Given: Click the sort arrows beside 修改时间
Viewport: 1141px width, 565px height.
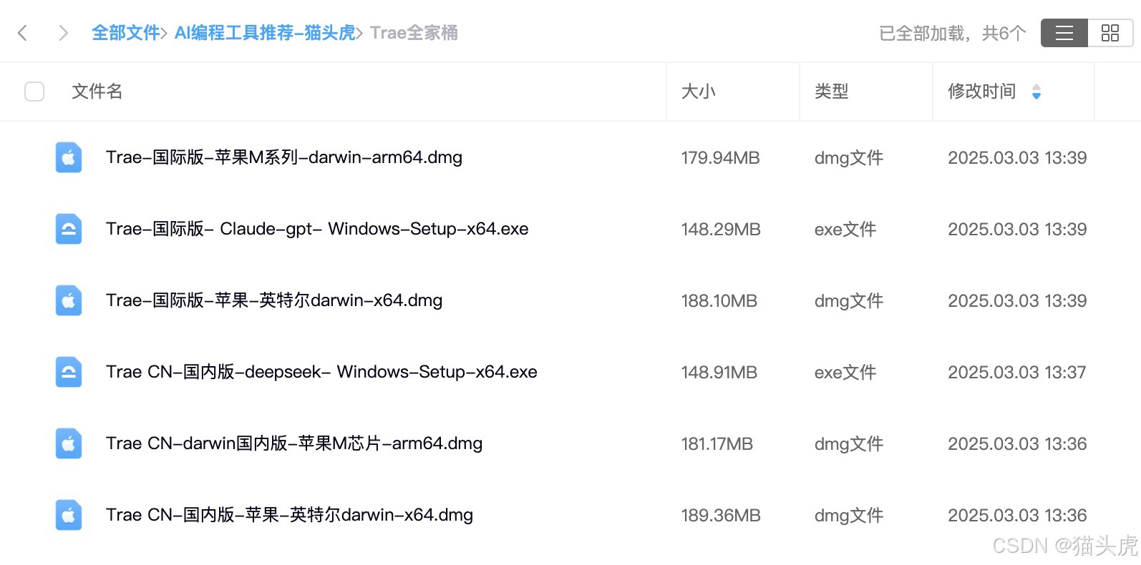Looking at the screenshot, I should point(1036,92).
